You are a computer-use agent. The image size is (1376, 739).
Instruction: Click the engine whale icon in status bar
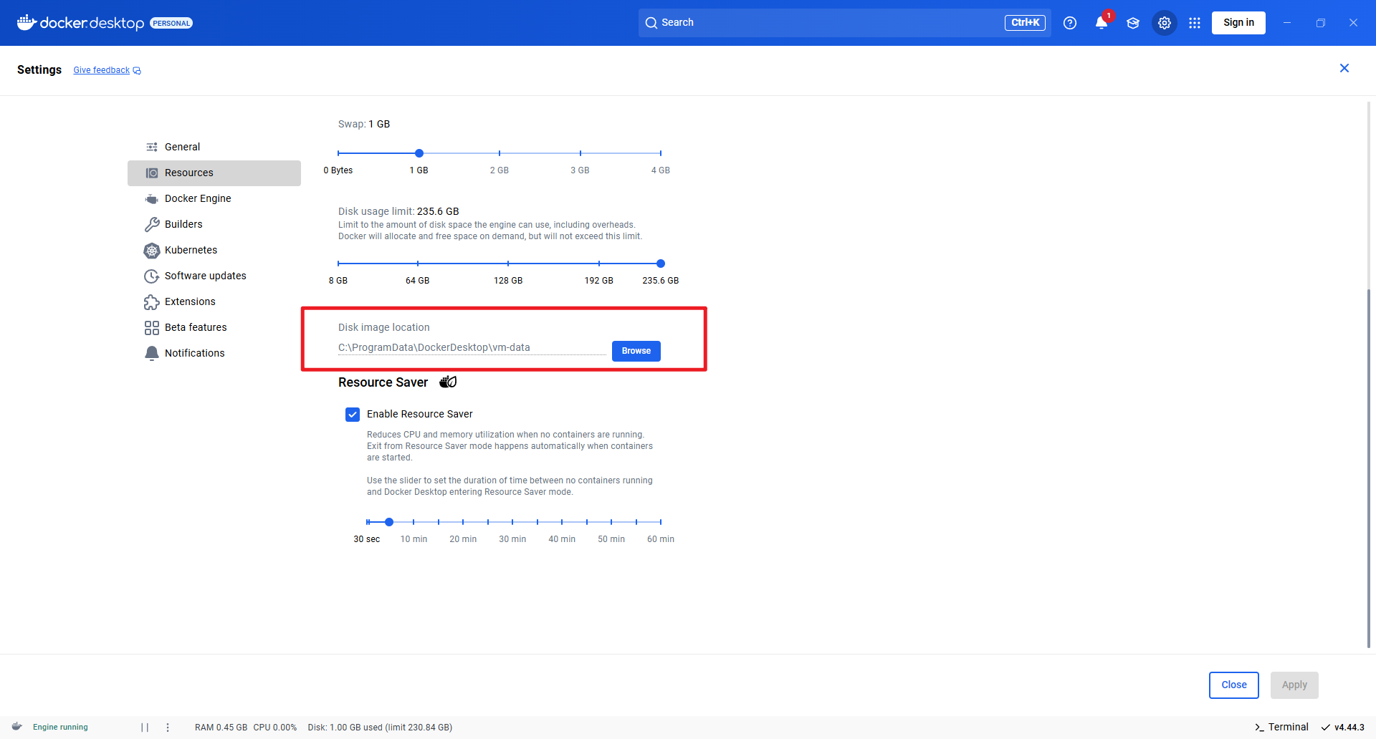point(17,727)
